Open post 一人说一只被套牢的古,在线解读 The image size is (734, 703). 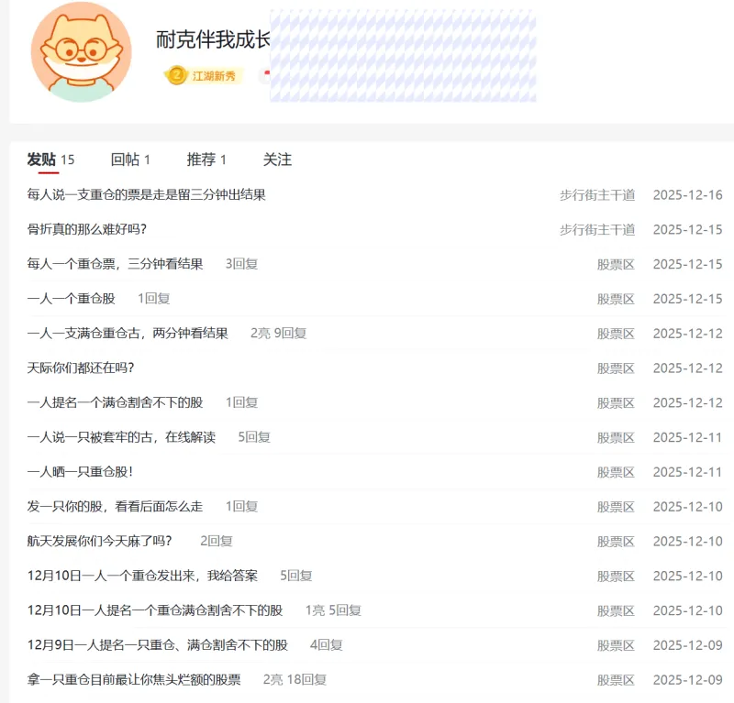coord(121,437)
